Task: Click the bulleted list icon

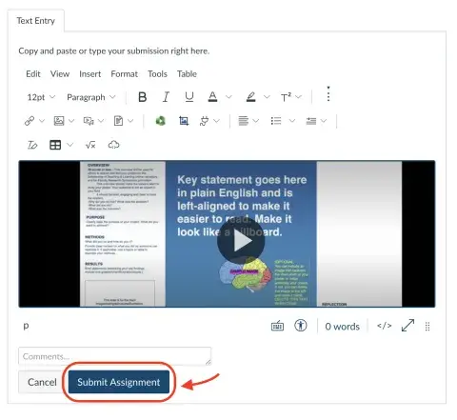Action: tap(276, 121)
